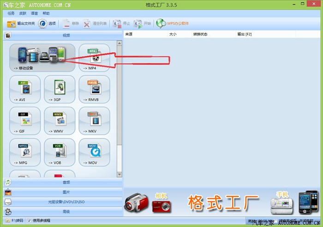This screenshot has width=323, height=227.
Task: Choose the RMVB format icon
Action: coord(94,89)
